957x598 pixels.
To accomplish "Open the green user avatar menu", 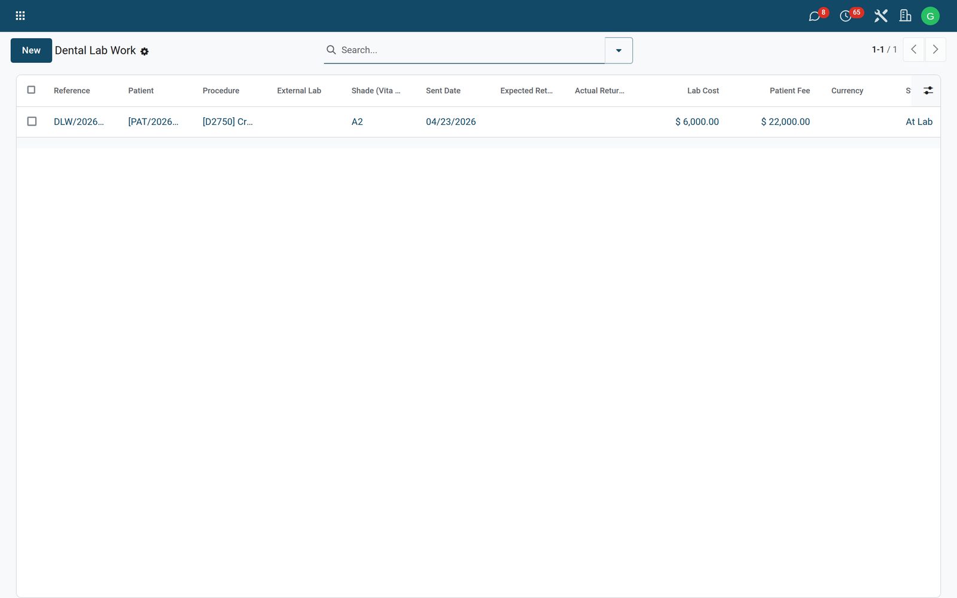I will pyautogui.click(x=930, y=16).
